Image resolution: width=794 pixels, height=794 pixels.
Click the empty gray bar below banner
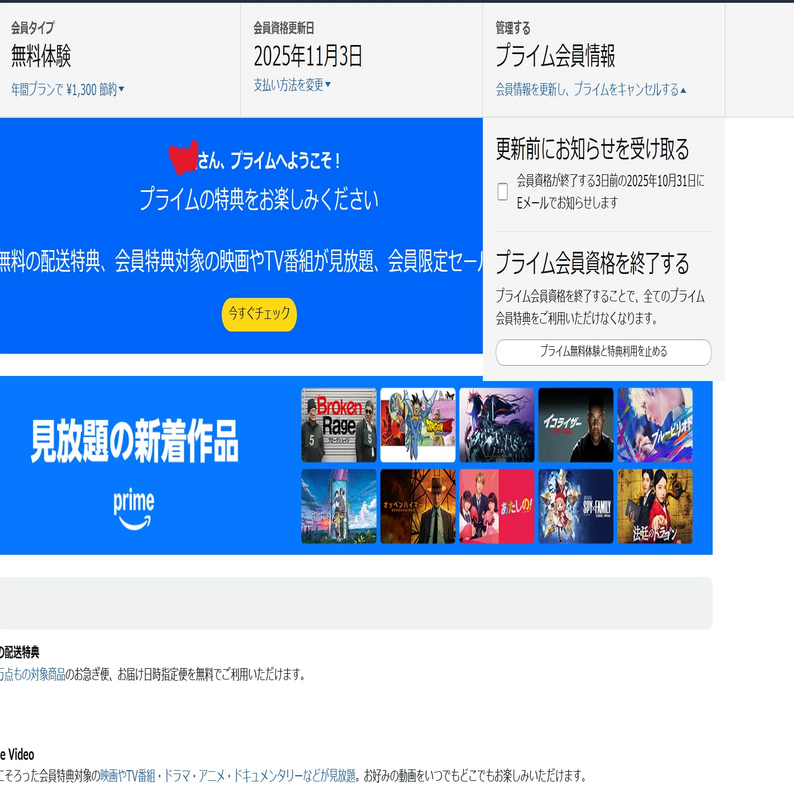tap(356, 603)
